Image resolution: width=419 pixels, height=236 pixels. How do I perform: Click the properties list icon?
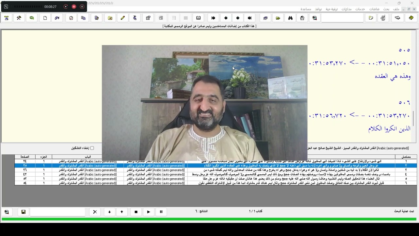pos(148,18)
